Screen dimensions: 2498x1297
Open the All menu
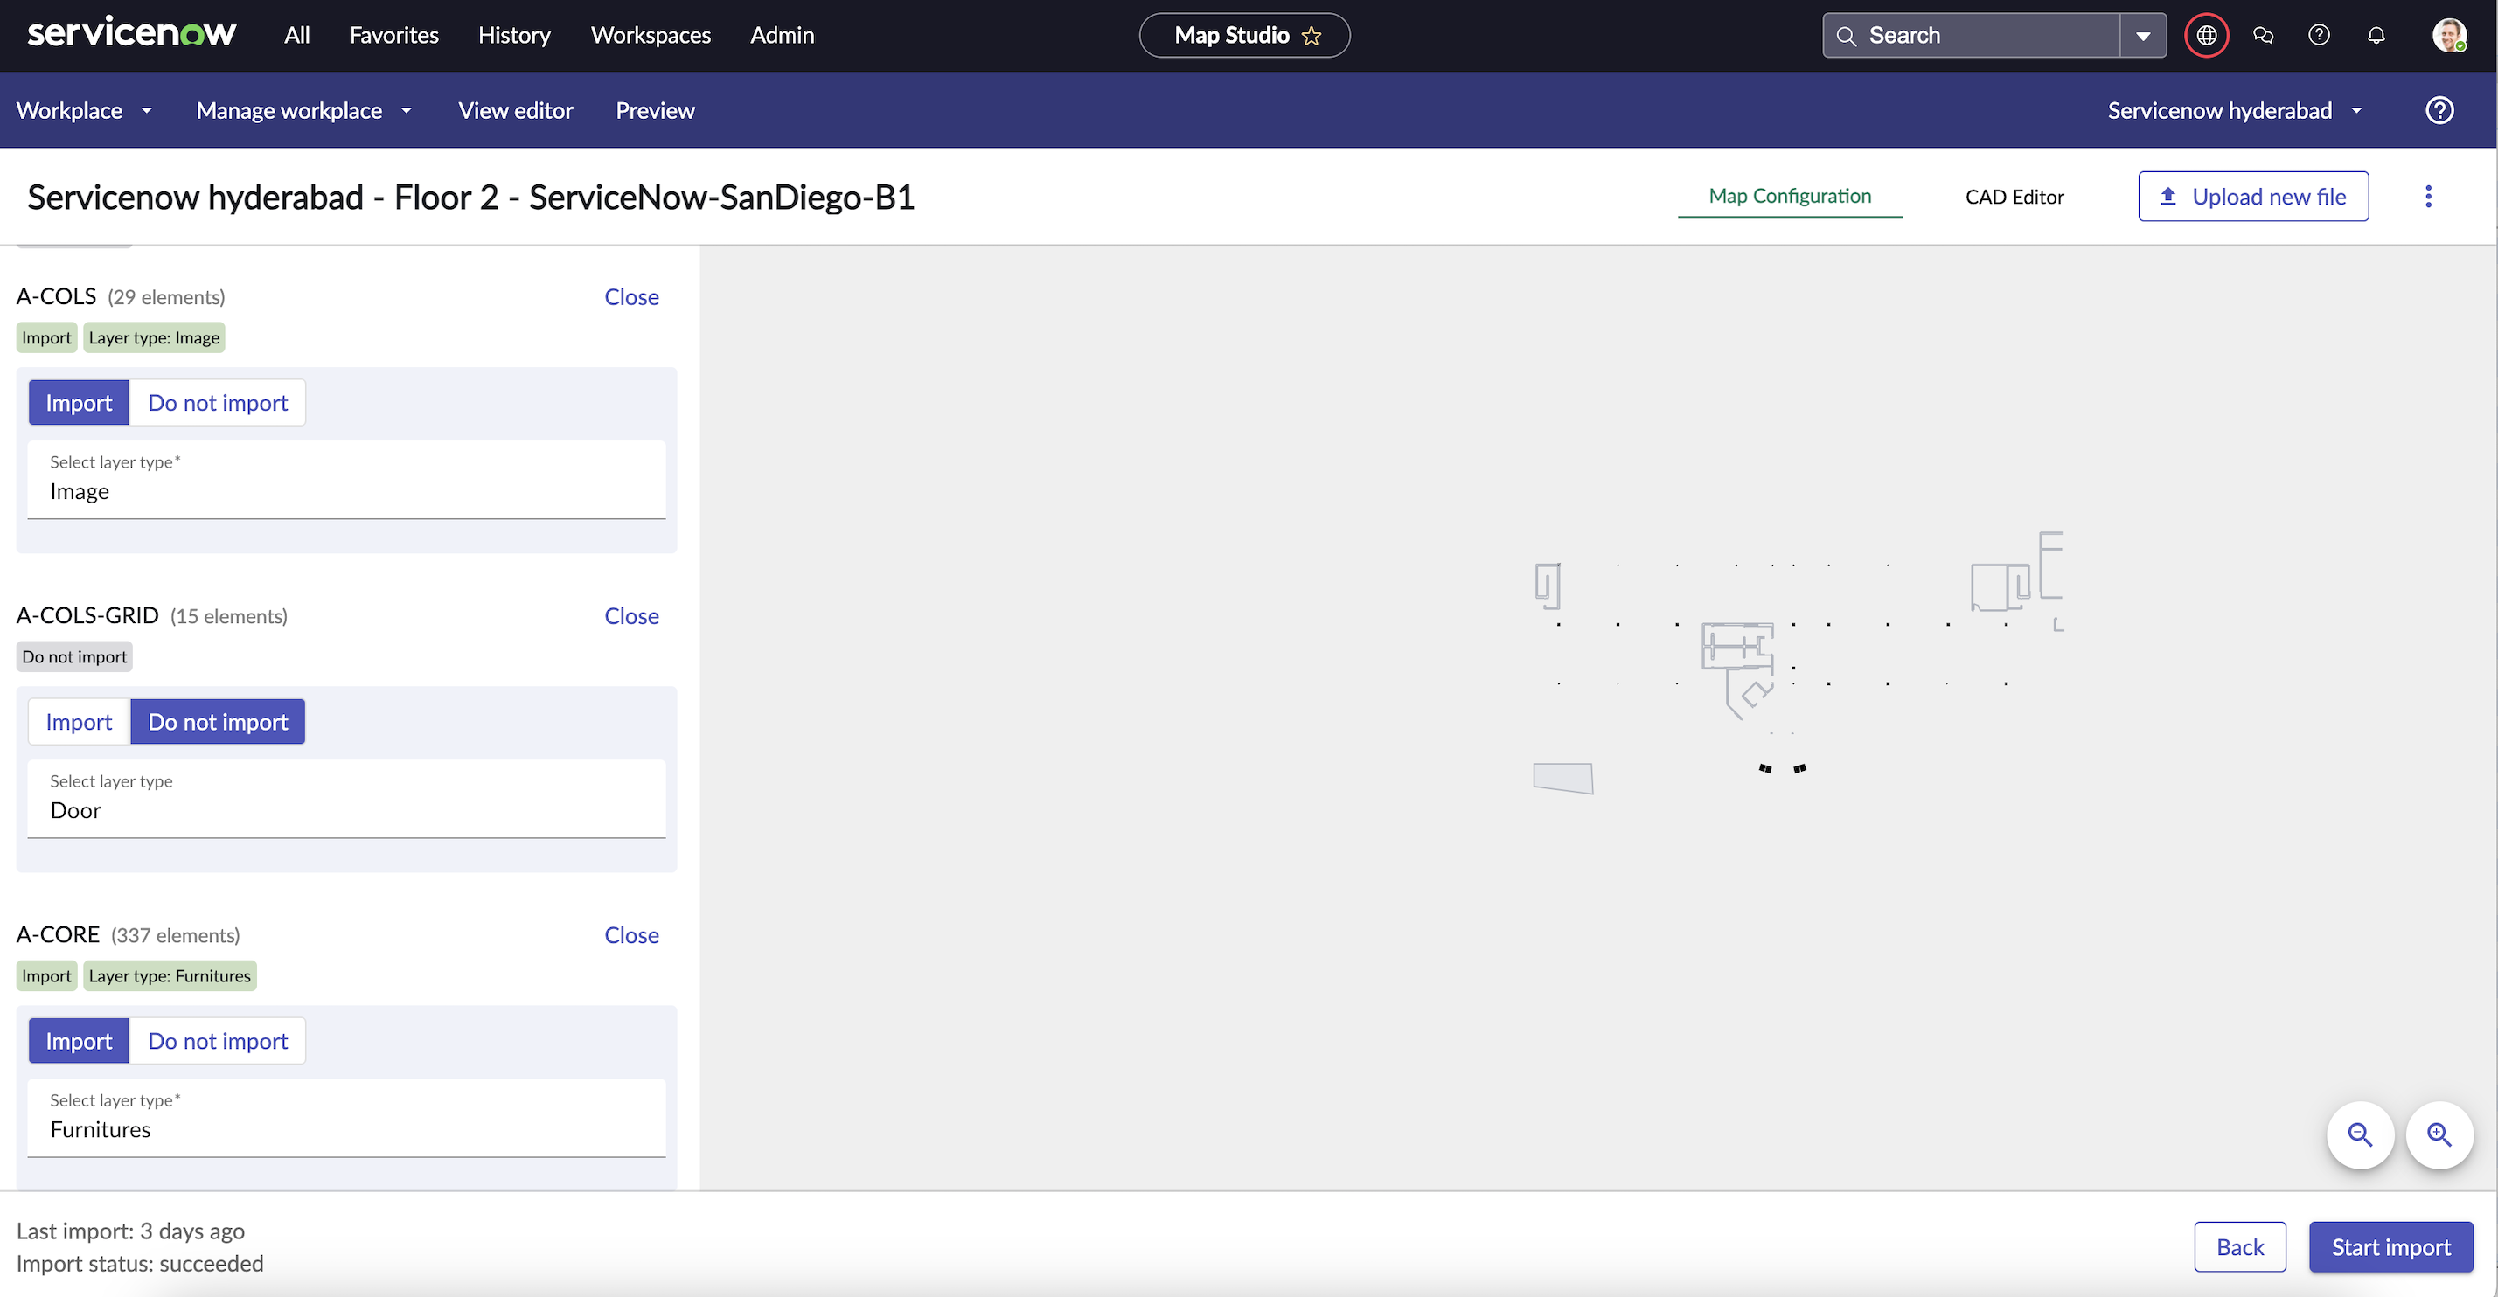point(296,35)
